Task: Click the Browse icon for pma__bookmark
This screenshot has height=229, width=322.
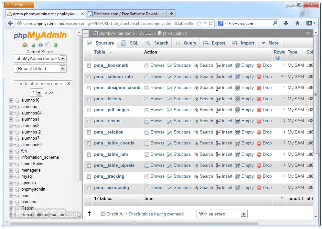Action: point(147,65)
